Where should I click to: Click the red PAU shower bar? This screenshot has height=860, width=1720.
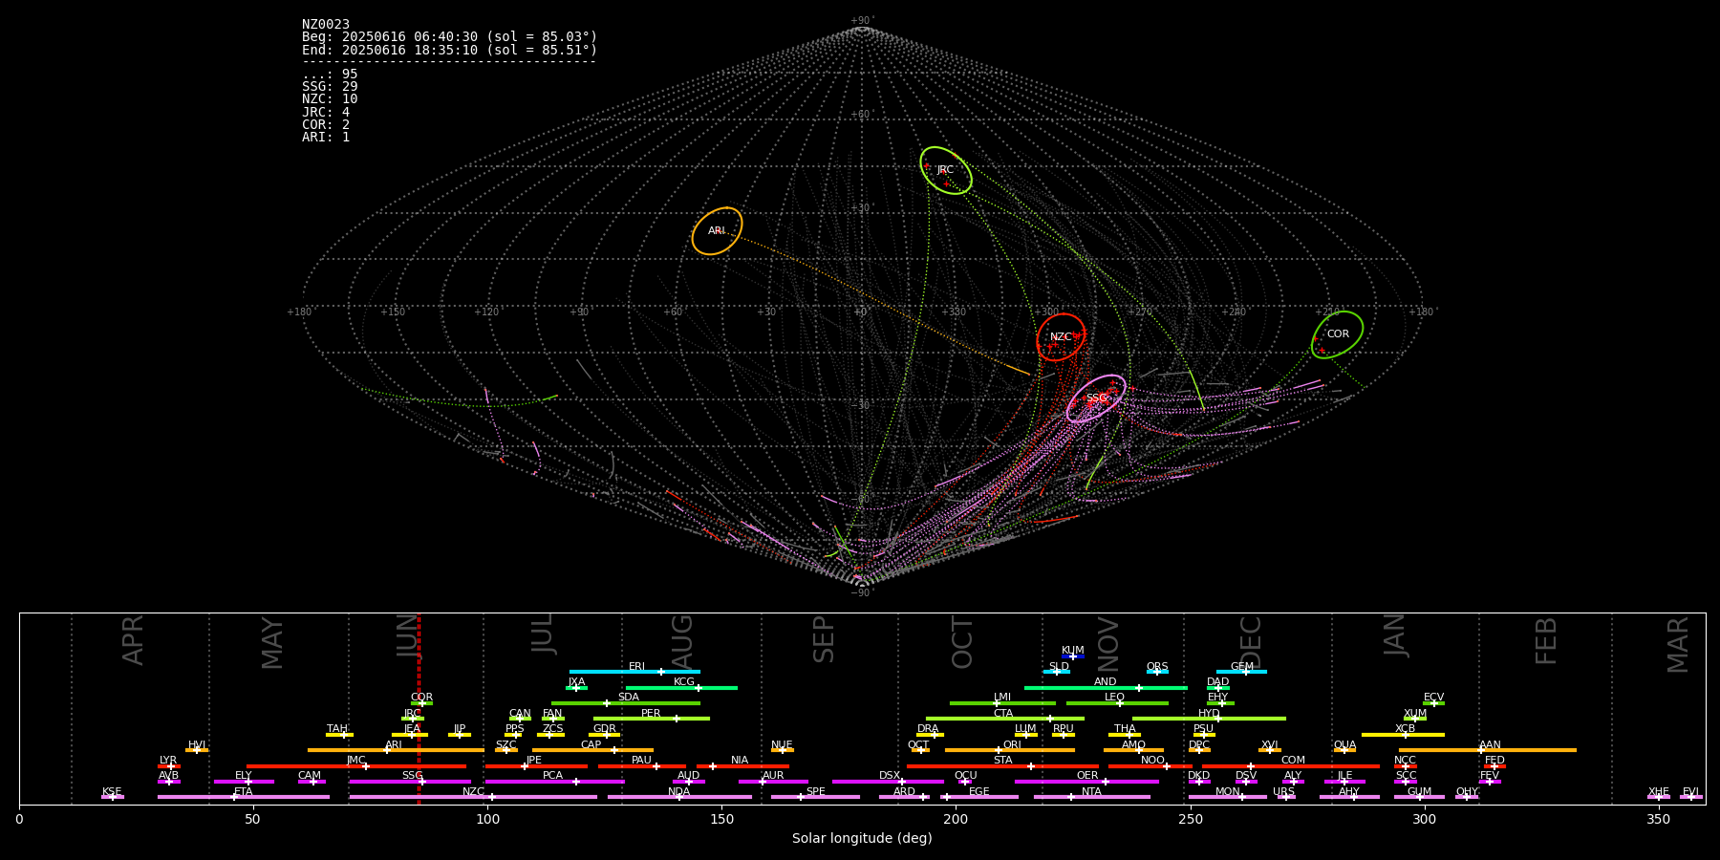pyautogui.click(x=642, y=766)
